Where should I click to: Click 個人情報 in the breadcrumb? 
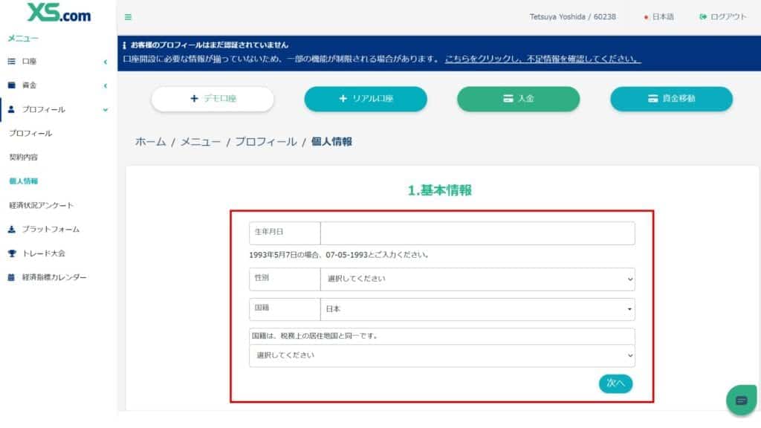(331, 142)
